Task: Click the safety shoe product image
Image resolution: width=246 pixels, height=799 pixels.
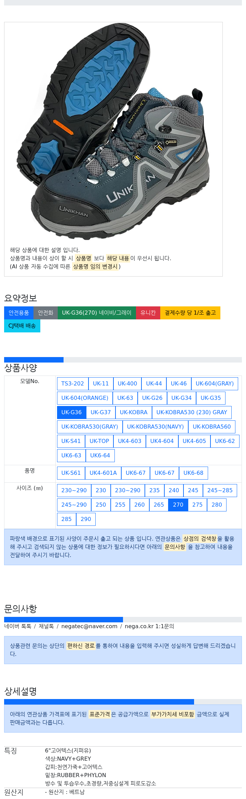Action: (113, 132)
